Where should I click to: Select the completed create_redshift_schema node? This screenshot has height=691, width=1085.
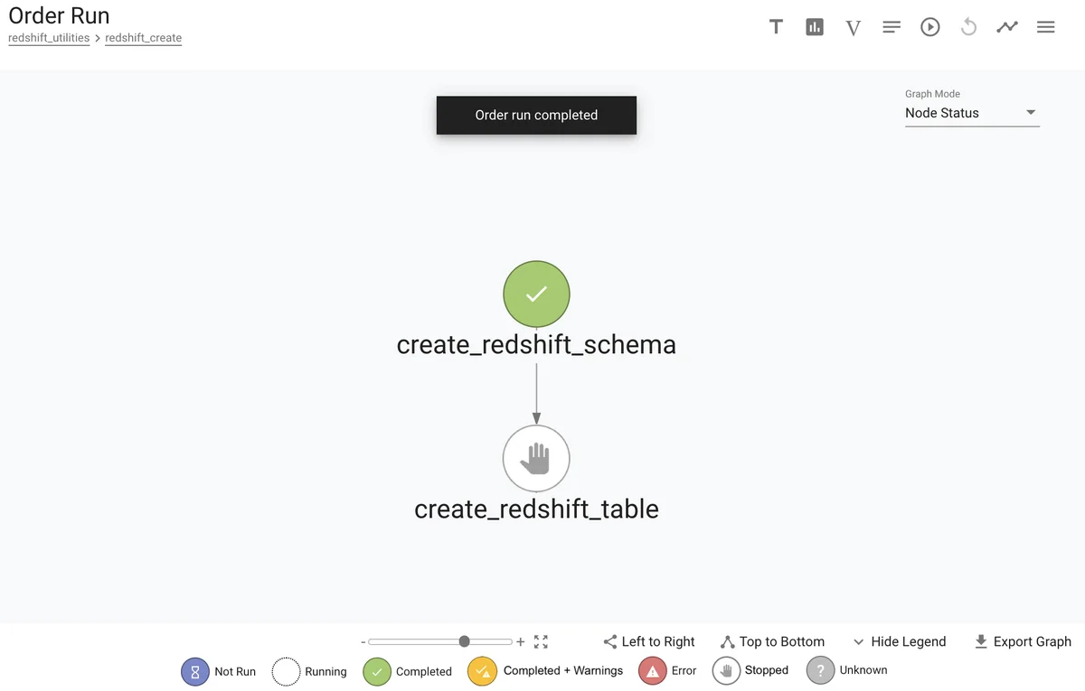(x=536, y=294)
